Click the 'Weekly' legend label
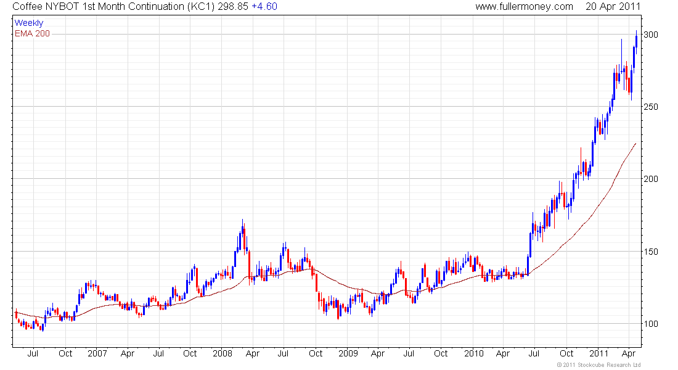Image resolution: width=678 pixels, height=370 pixels. tap(29, 23)
